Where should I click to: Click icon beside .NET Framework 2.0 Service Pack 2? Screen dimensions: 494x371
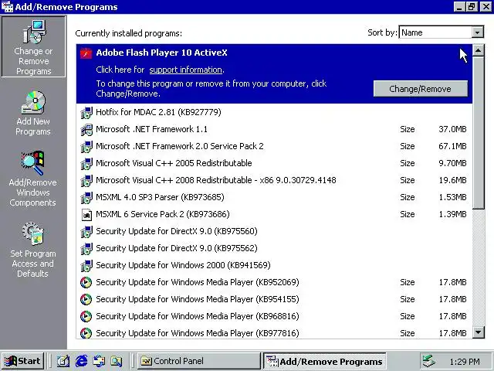(86, 146)
